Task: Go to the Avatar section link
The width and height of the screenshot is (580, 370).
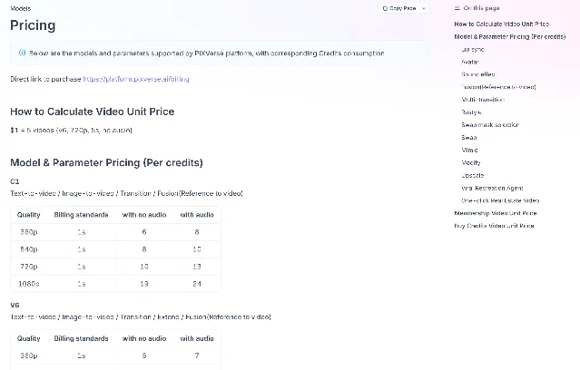Action: pos(470,62)
